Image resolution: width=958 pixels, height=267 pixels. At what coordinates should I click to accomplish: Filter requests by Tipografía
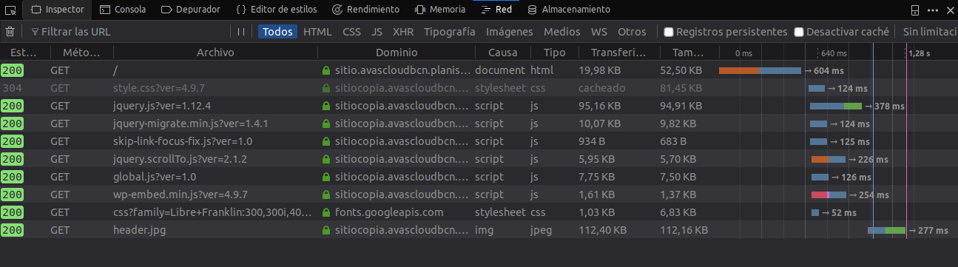point(450,32)
